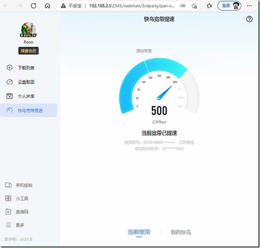Viewport: 260px width, 248px height.
Task: Click the Mbps unit label icon
Action: coord(154,122)
